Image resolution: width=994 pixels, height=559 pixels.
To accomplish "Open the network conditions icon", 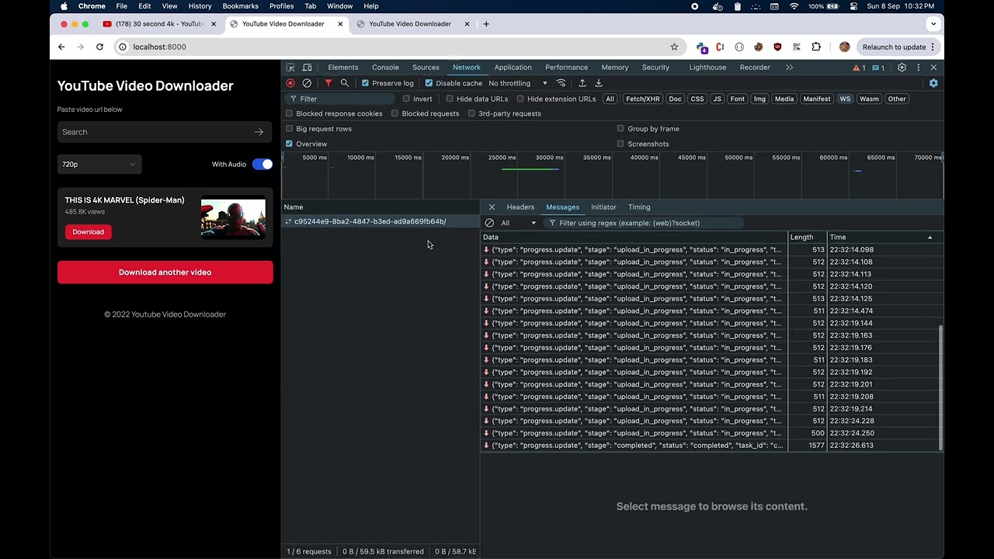I will [x=561, y=83].
